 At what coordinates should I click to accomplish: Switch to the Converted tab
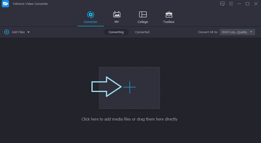tap(142, 32)
